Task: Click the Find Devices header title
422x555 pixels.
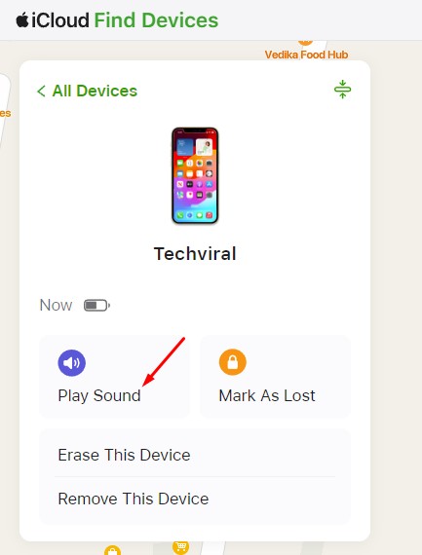Action: click(x=156, y=19)
